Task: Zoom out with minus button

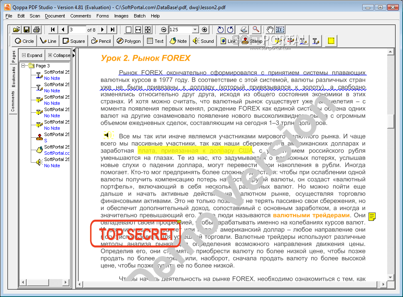Action: click(x=163, y=30)
